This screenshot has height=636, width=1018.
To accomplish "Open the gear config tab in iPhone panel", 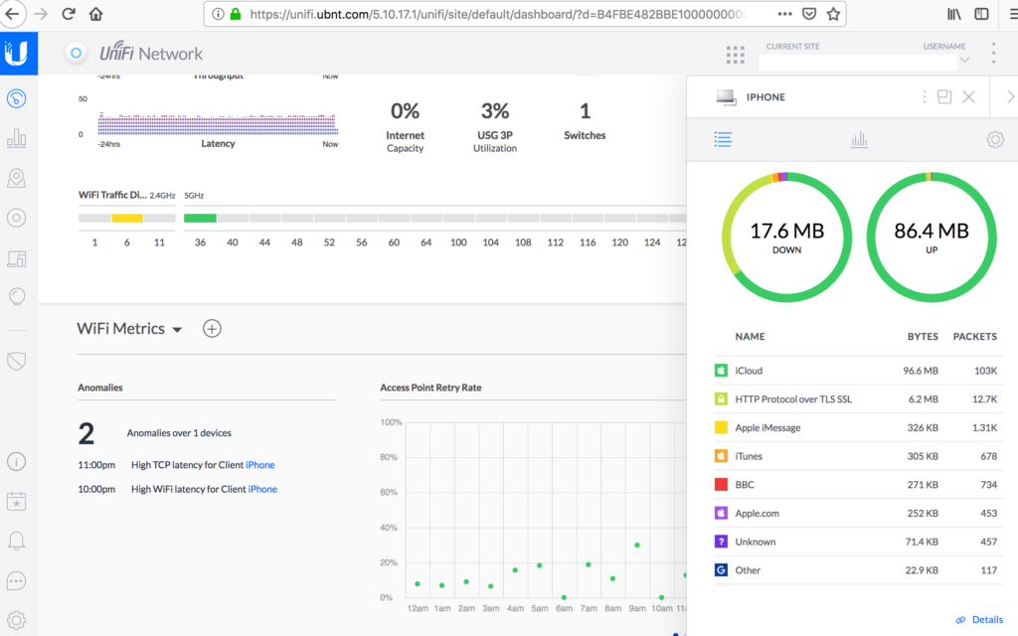I will 994,139.
